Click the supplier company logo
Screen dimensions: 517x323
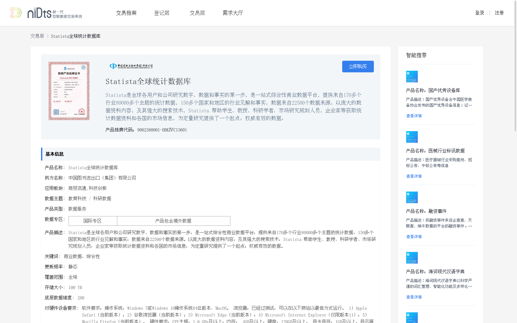coord(131,66)
